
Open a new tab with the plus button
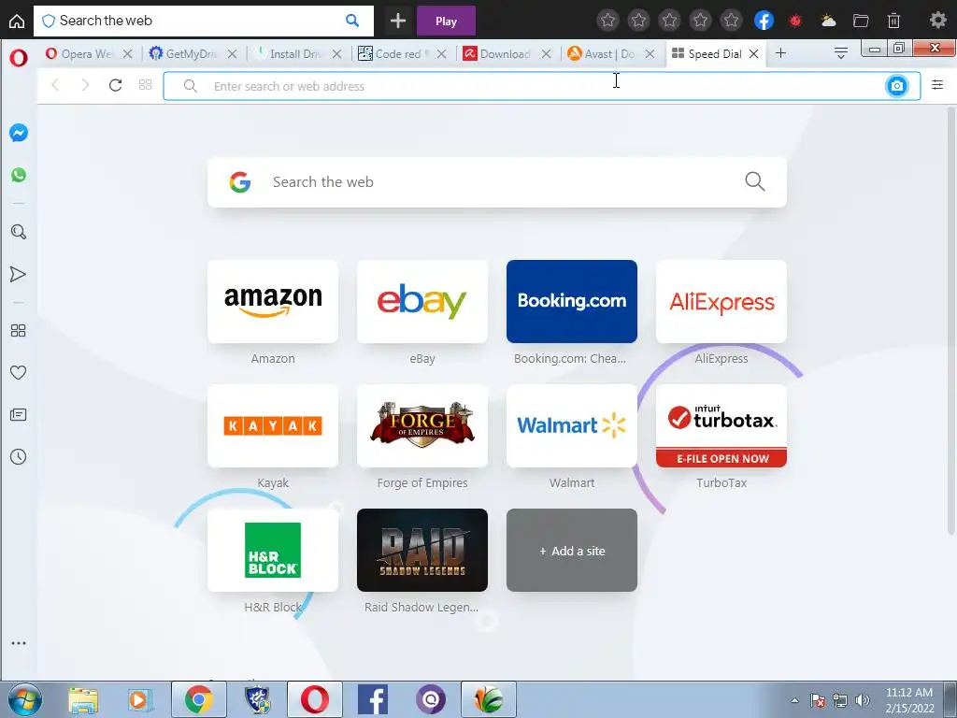pyautogui.click(x=780, y=53)
